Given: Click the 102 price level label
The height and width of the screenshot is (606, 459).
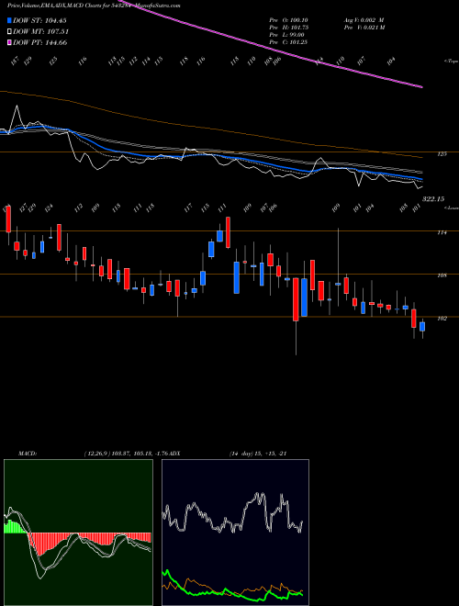Looking at the screenshot, I should [442, 319].
